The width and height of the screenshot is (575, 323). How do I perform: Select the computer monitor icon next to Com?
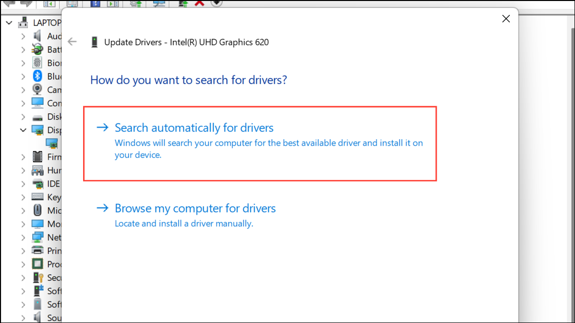[37, 103]
